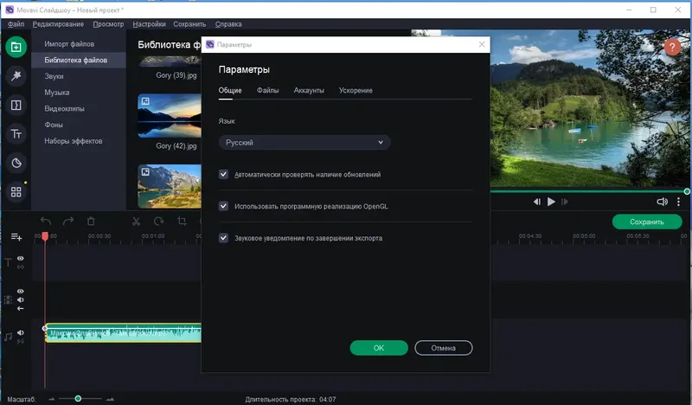Zoom in timeline large mountain icon
Image resolution: width=692 pixels, height=405 pixels.
[x=111, y=399]
